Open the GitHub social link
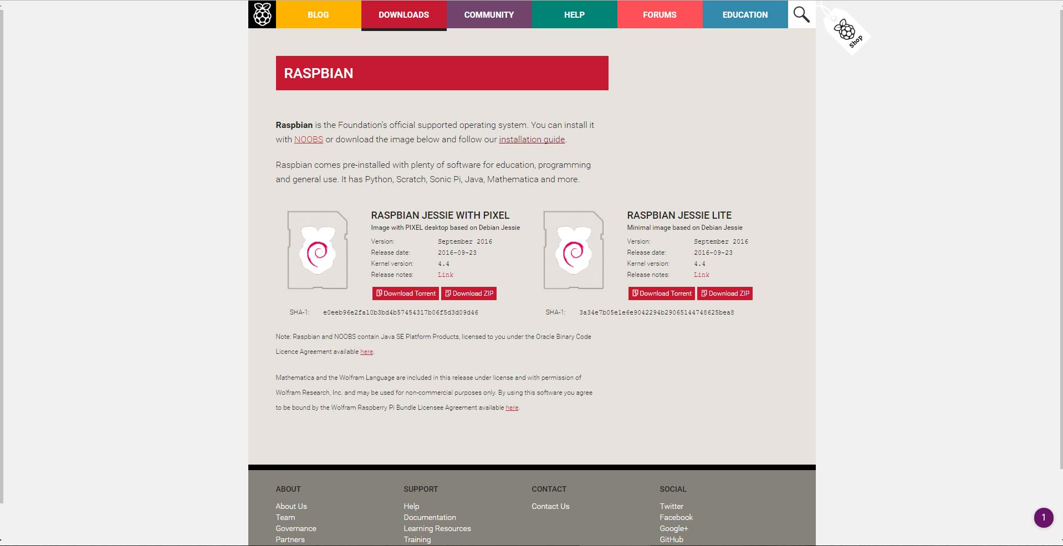This screenshot has width=1063, height=546. (x=672, y=539)
